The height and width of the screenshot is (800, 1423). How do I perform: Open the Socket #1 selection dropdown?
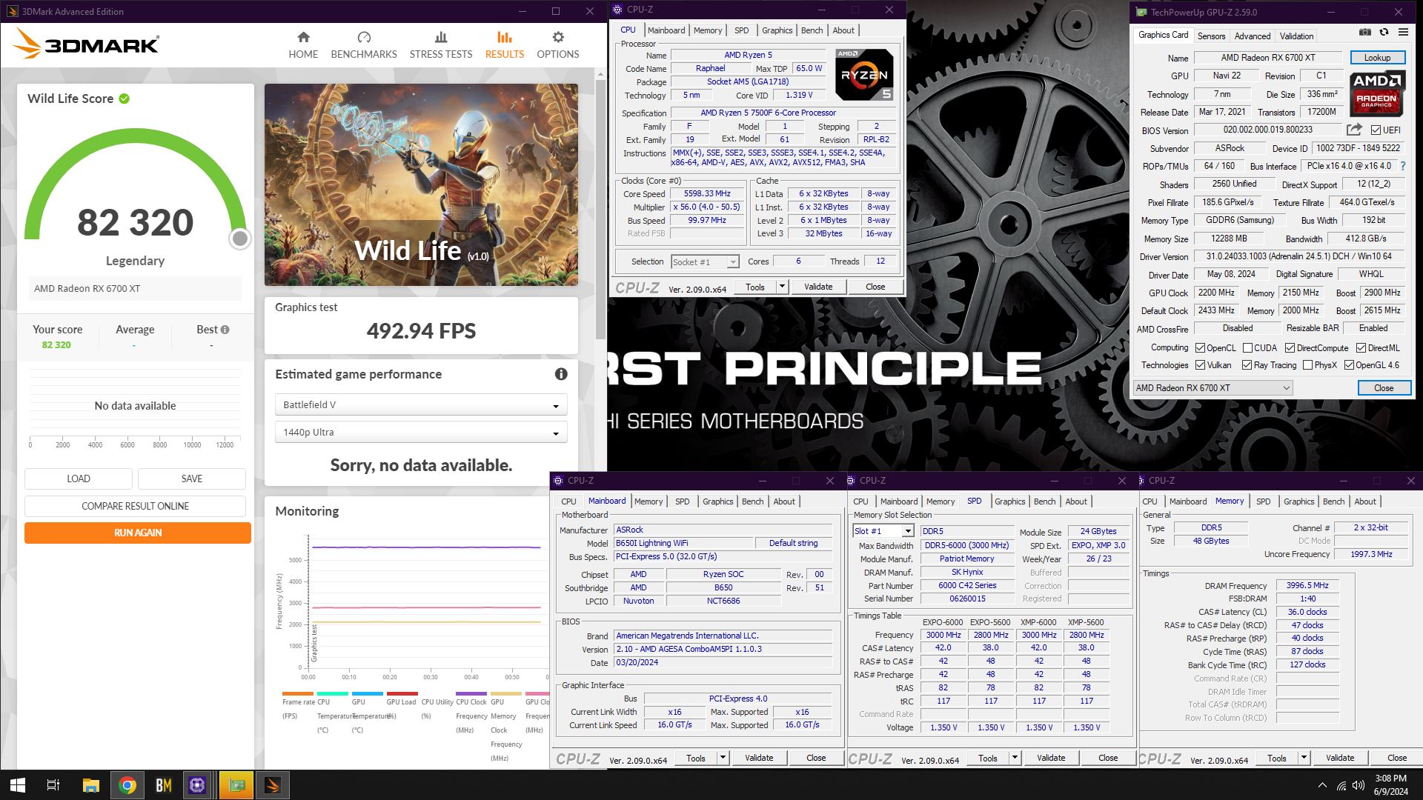705,261
